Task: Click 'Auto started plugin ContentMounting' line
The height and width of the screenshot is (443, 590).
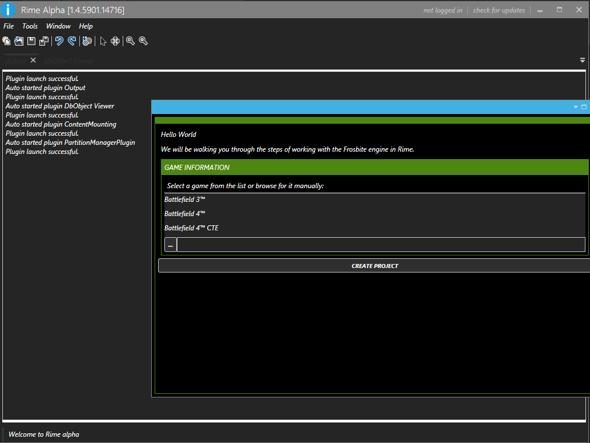Action: pyautogui.click(x=61, y=124)
